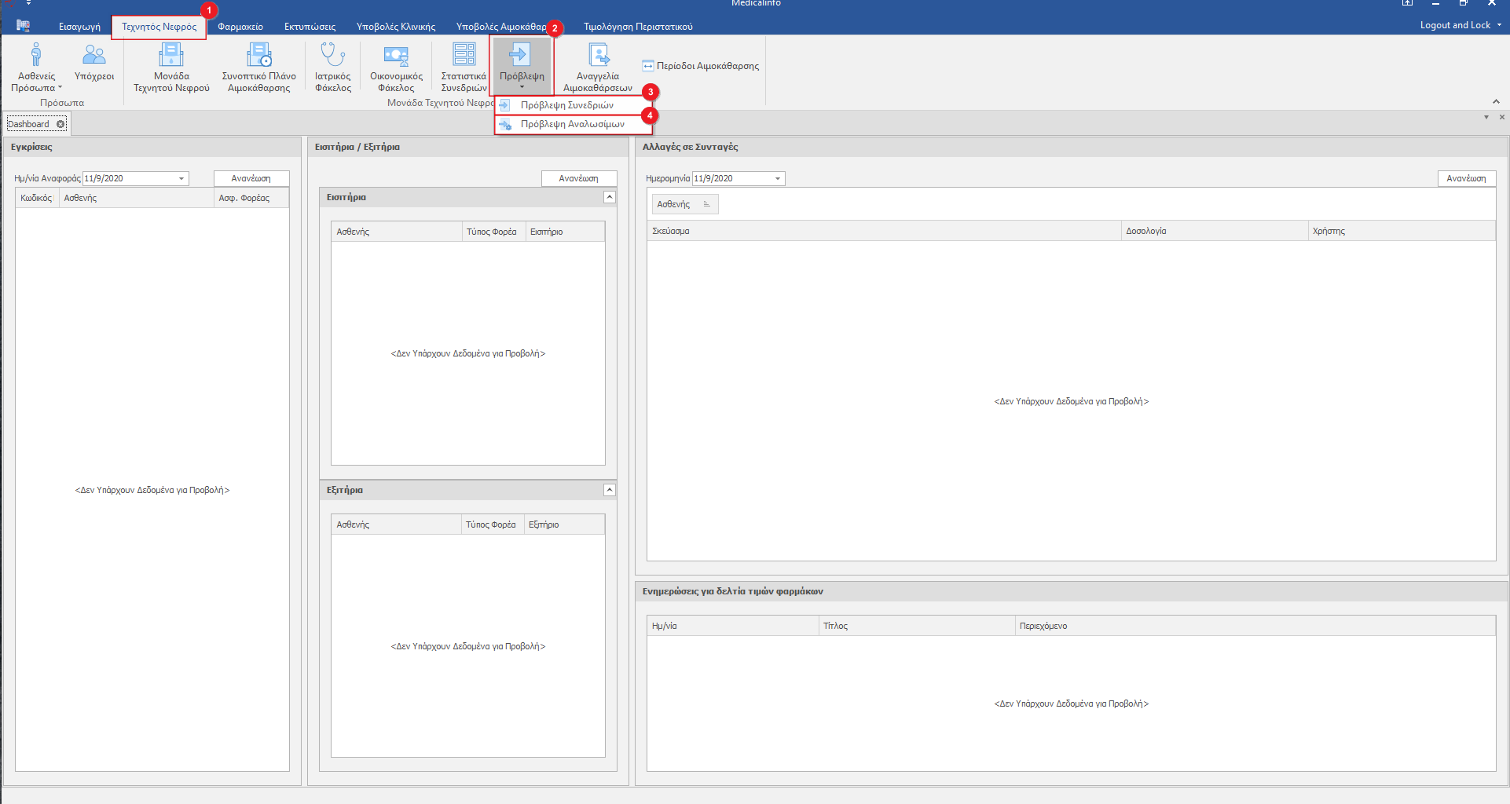
Task: Close the Dashboard tab
Action: pyautogui.click(x=60, y=124)
